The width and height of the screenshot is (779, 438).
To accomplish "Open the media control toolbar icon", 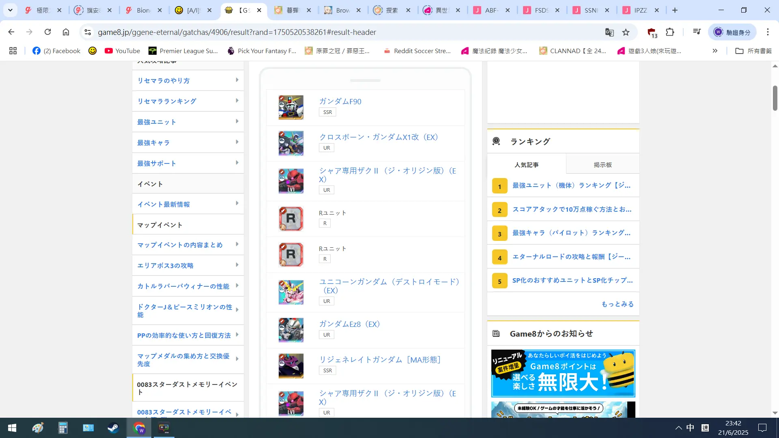I will [x=697, y=32].
